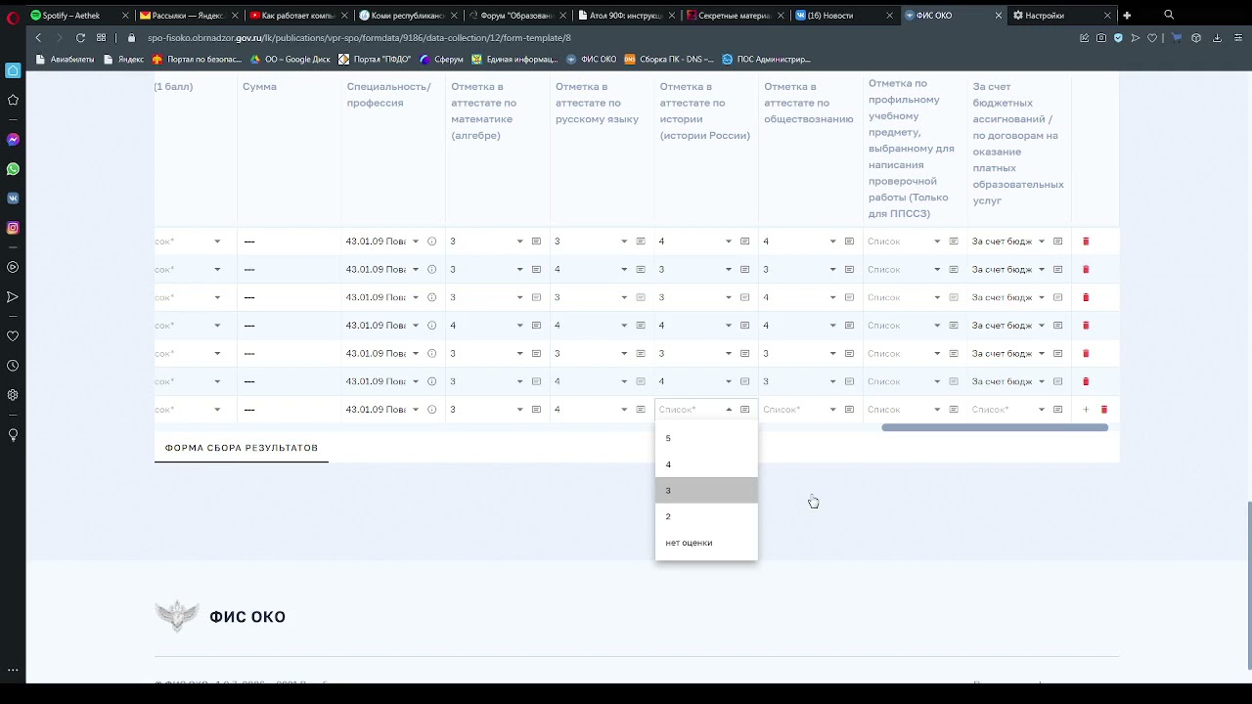The height and width of the screenshot is (704, 1252).
Task: Open a new browser tab
Action: 1127,16
